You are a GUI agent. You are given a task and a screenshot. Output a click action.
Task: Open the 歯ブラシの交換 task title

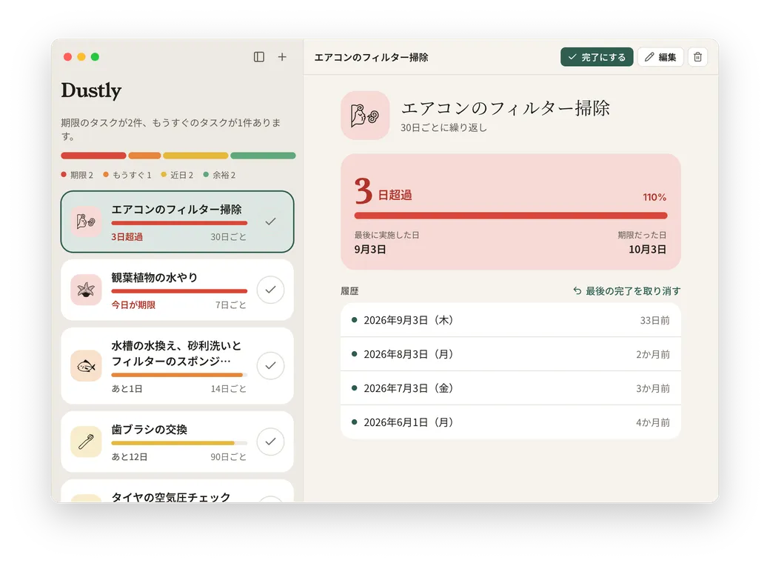pyautogui.click(x=150, y=430)
